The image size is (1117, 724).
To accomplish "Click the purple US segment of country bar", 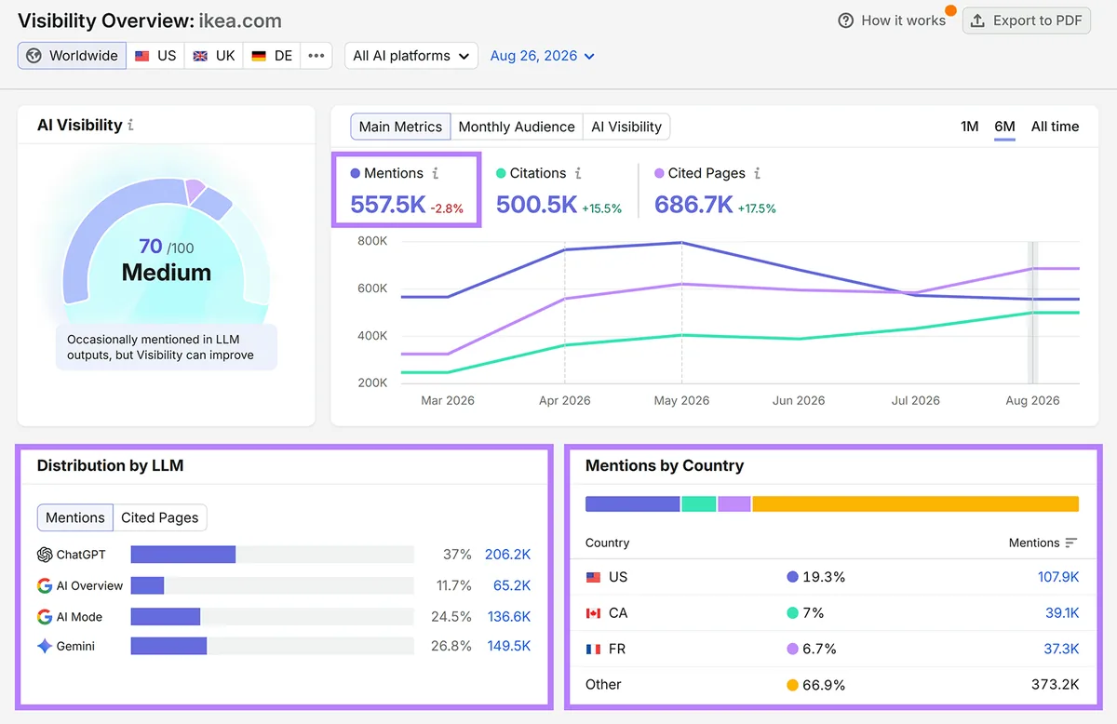I will (x=633, y=503).
